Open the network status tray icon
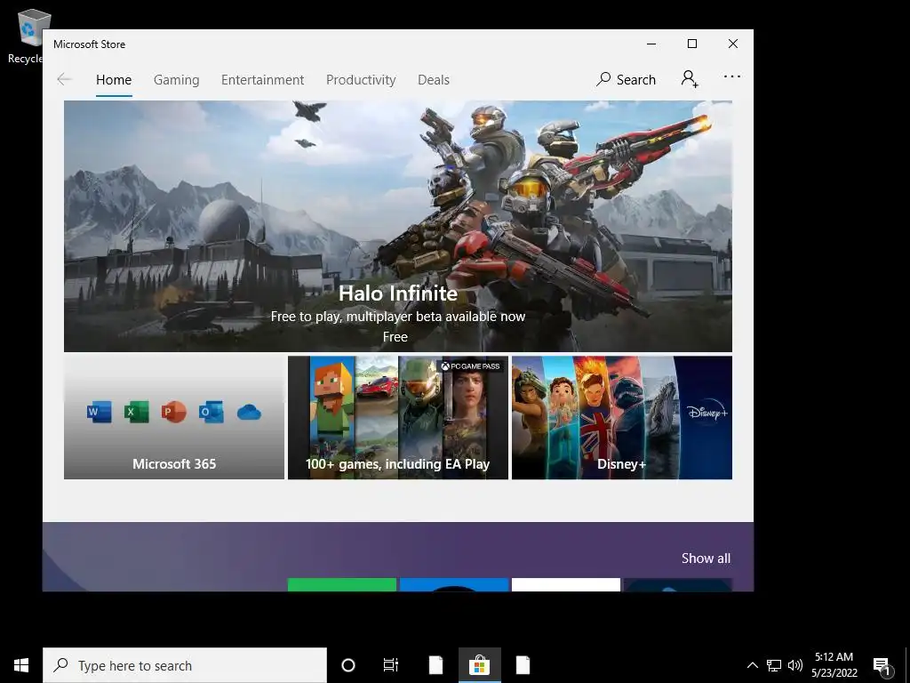Image resolution: width=910 pixels, height=683 pixels. (774, 665)
